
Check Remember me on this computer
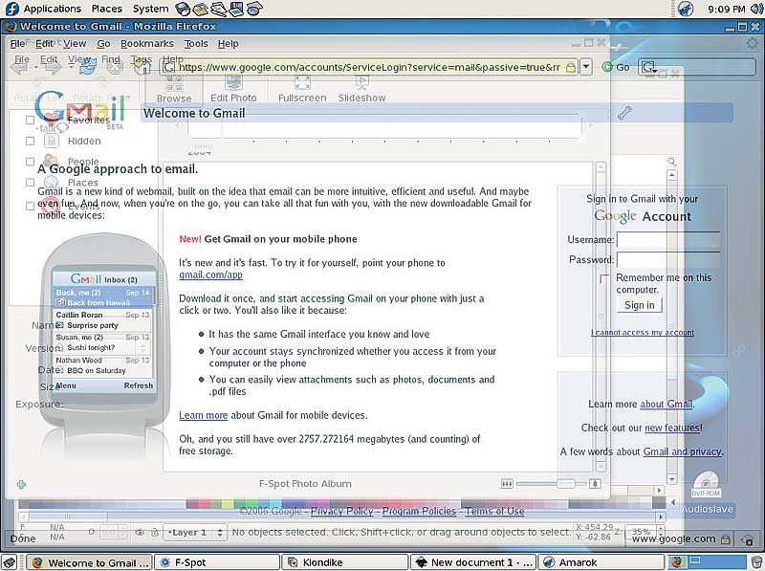pos(604,278)
